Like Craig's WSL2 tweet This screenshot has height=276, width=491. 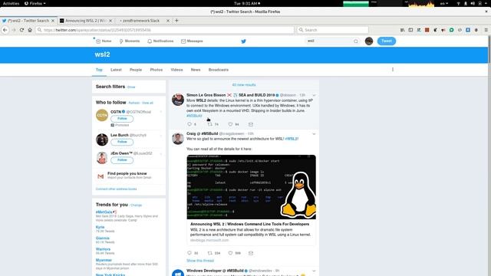point(230,253)
